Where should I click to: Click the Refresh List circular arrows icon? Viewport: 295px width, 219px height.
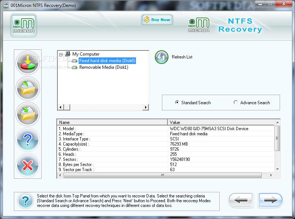point(162,57)
